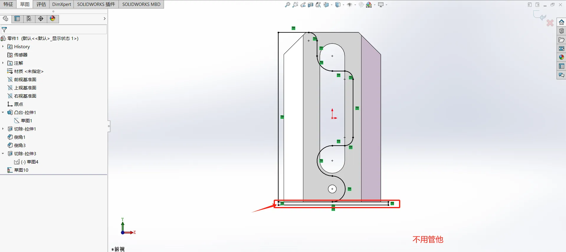Open SOLIDWORKS Resources home task pane

(561, 22)
